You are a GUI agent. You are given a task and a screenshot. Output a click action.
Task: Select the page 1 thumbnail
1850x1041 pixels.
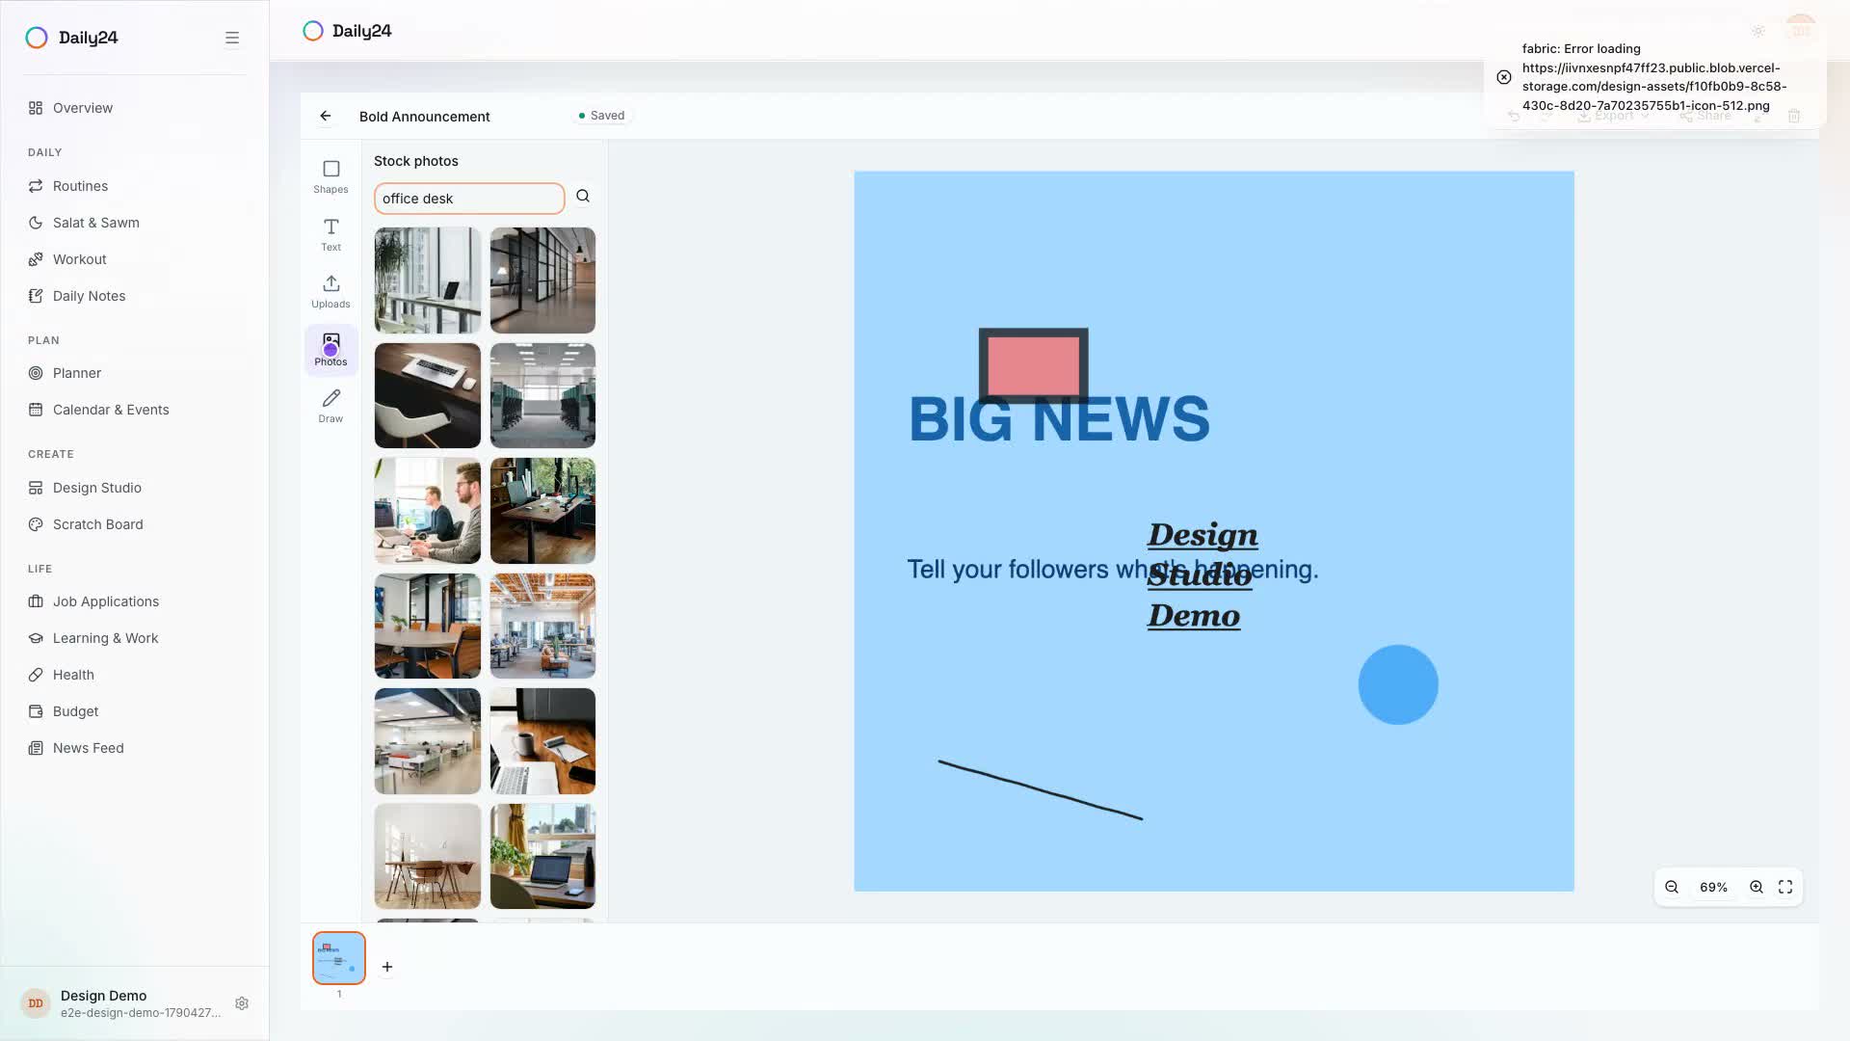[339, 957]
